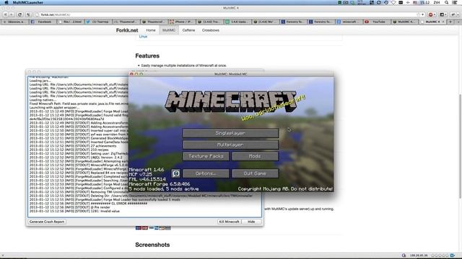462x259 pixels.
Task: Click Kill Minecraft in console window
Action: pos(229,222)
